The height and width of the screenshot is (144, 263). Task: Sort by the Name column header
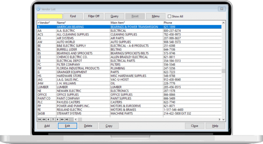(x=83, y=23)
